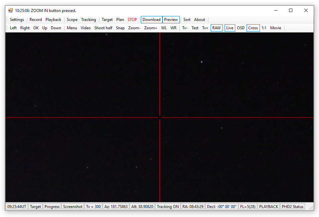This screenshot has width=319, height=217.
Task: Click Sort in the top toolbar
Action: (x=187, y=20)
